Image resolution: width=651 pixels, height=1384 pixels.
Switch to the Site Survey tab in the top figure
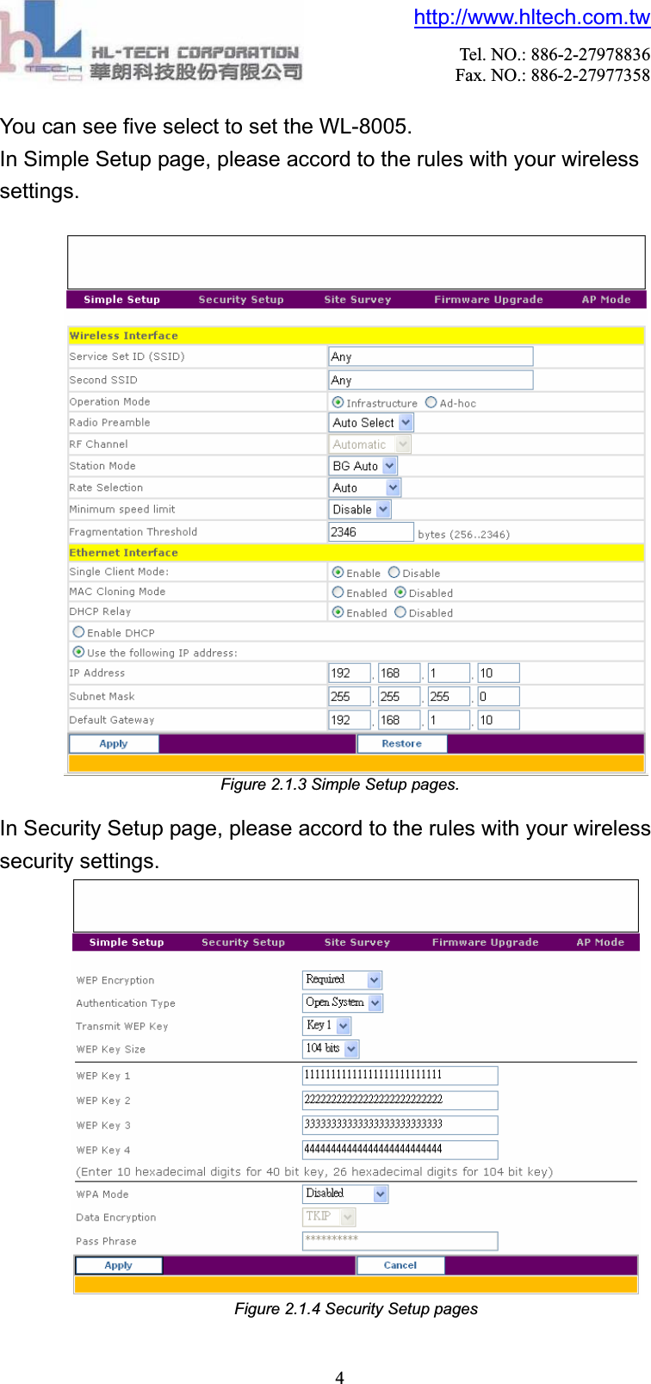click(x=357, y=300)
